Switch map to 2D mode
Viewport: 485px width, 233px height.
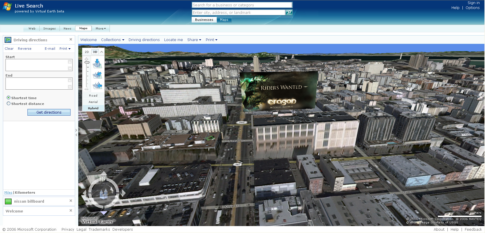[87, 52]
